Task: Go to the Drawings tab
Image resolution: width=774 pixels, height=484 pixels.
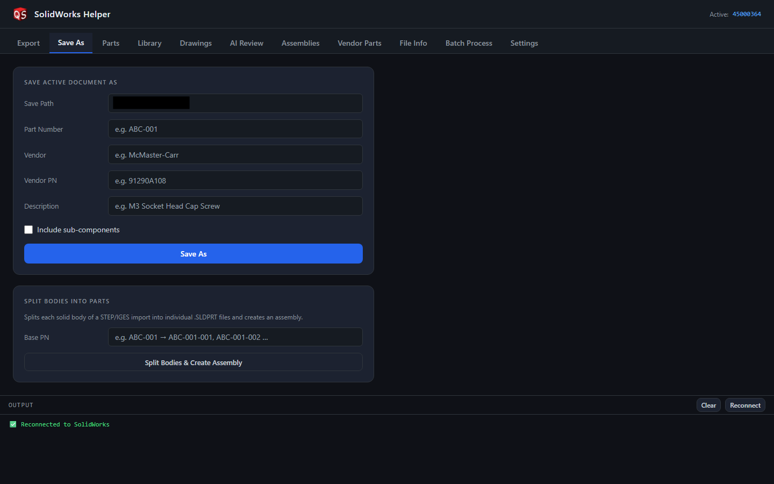Action: click(196, 43)
